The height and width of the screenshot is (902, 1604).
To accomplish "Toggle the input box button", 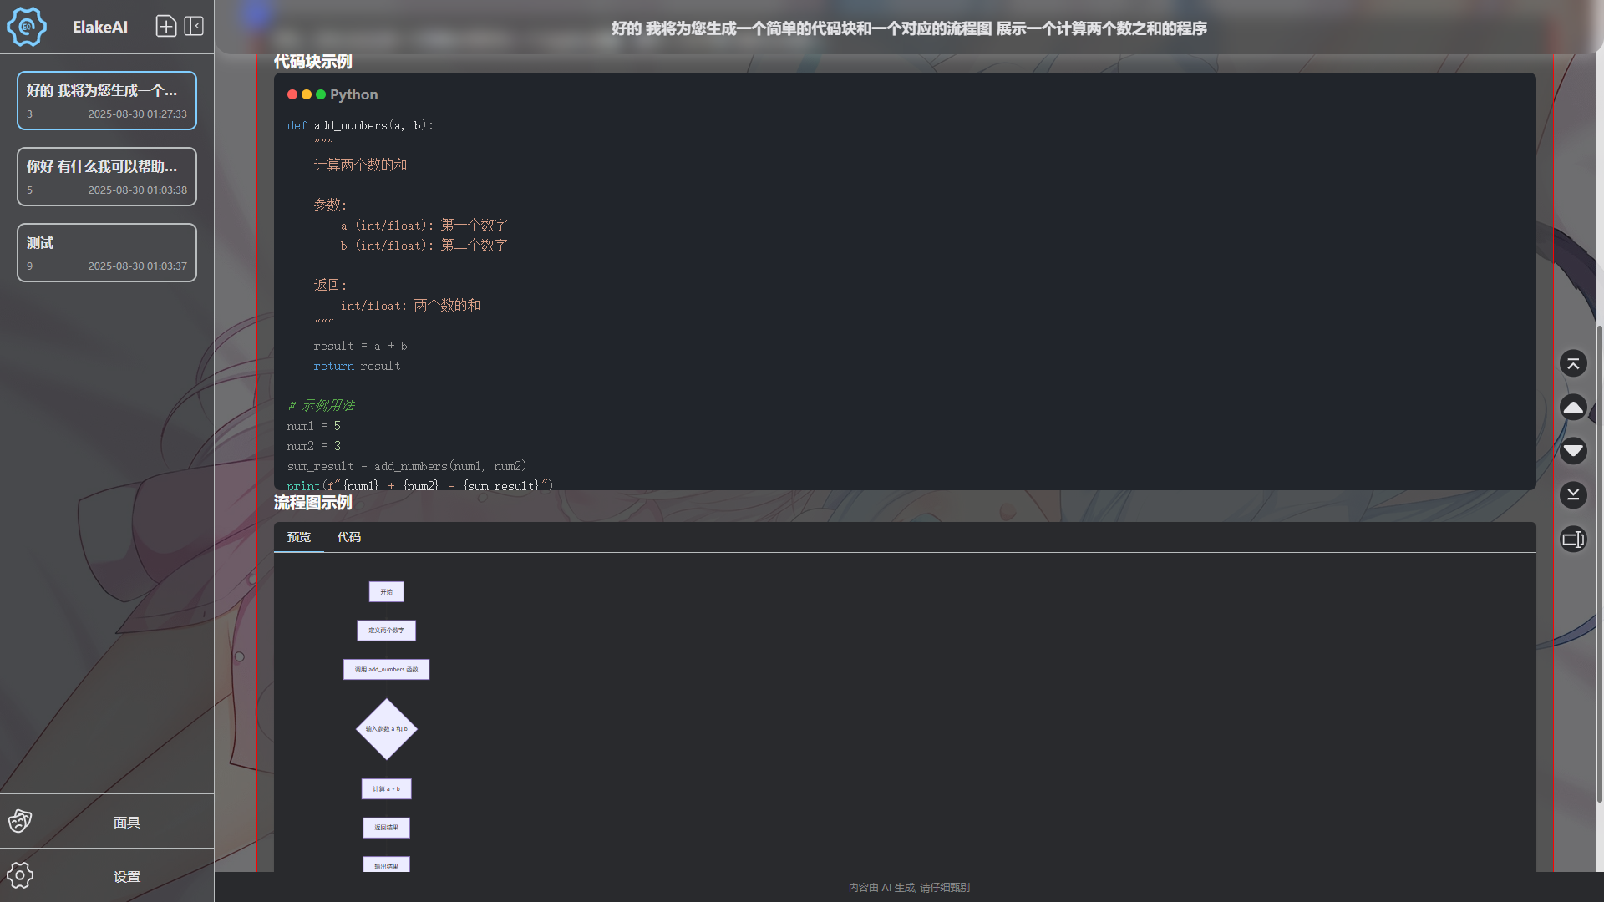I will click(x=1573, y=540).
